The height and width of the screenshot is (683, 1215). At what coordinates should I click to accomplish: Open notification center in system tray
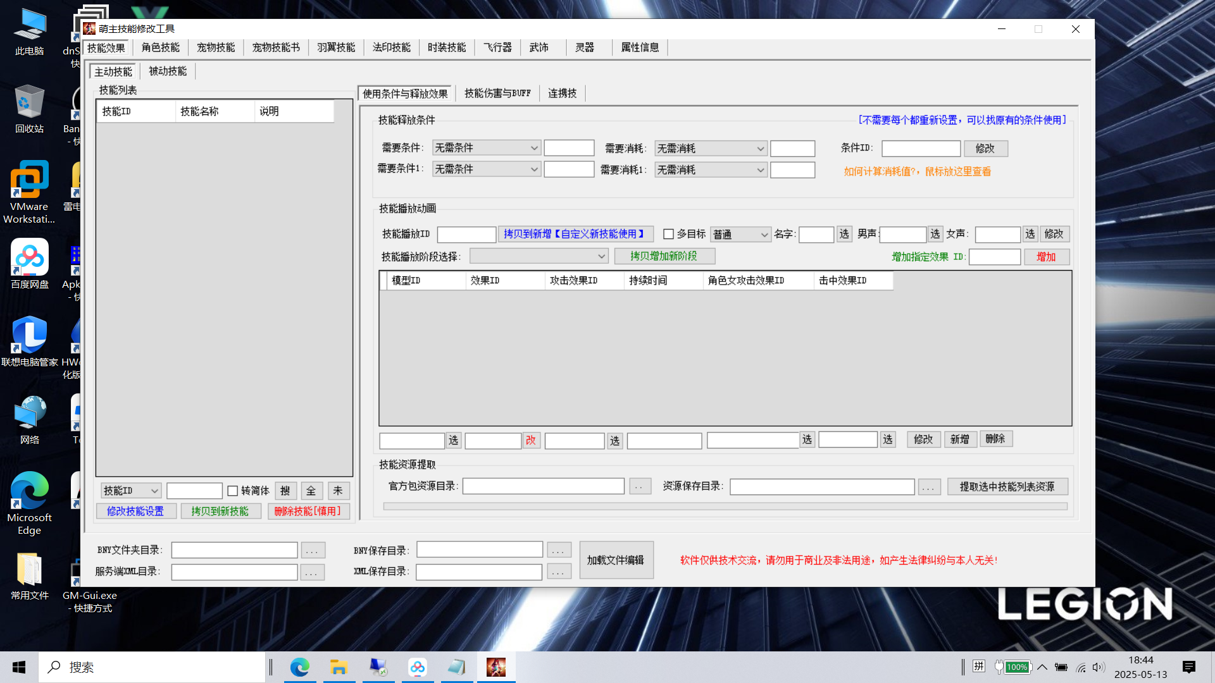coord(1188,667)
